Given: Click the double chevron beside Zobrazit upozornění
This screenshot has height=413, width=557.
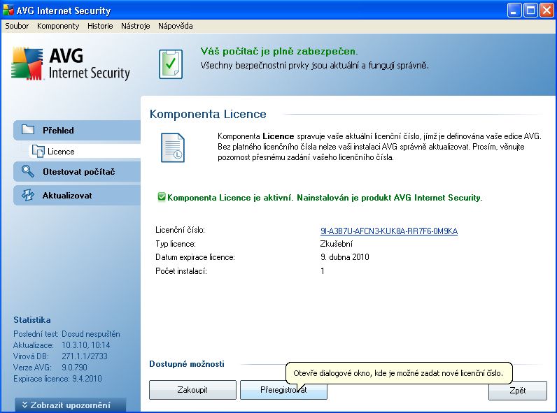Looking at the screenshot, I should [24, 405].
